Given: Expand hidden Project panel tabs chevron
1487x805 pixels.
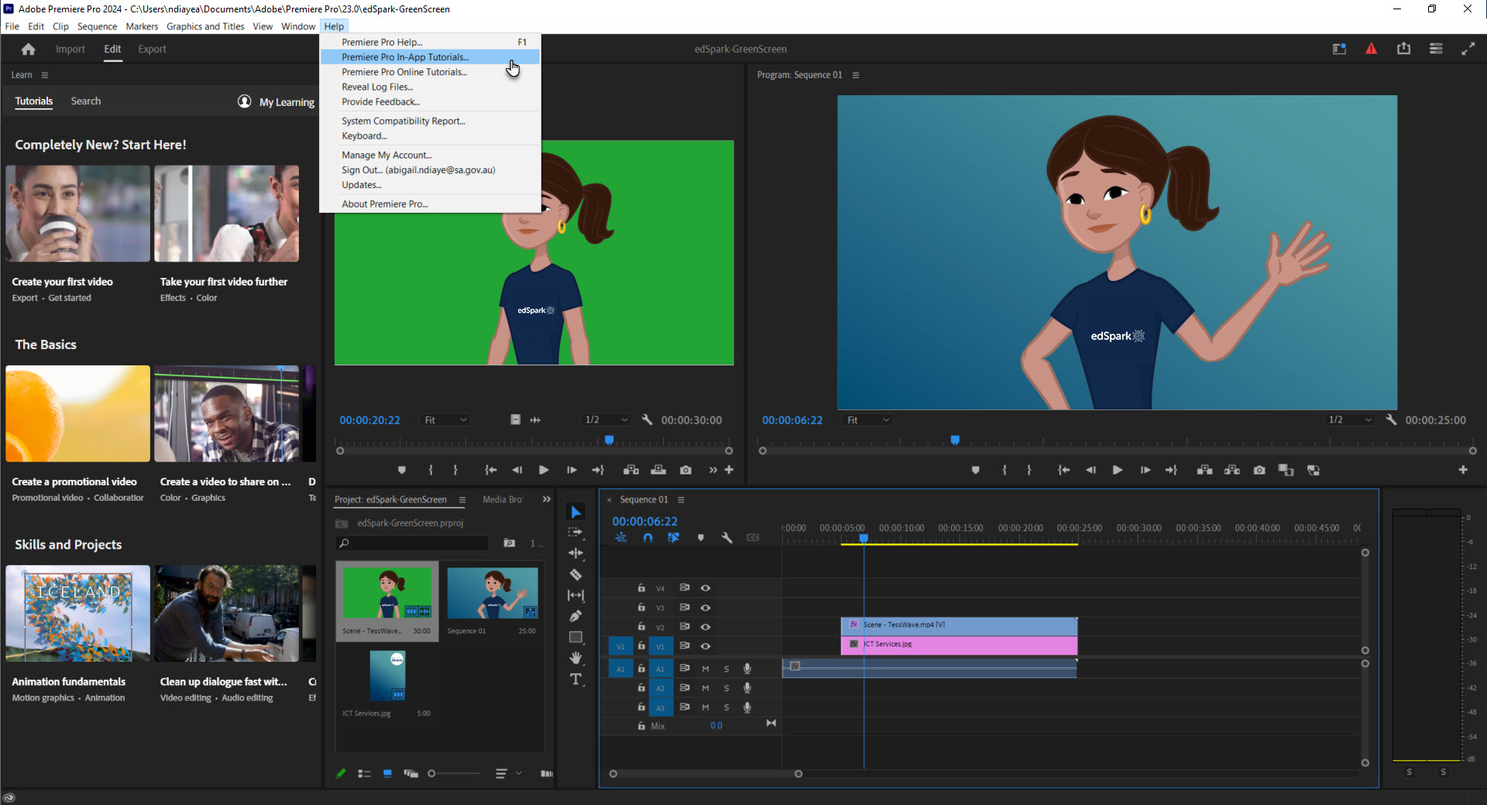Looking at the screenshot, I should tap(547, 500).
